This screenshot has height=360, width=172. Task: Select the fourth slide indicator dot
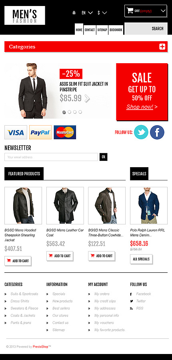tap(80, 112)
